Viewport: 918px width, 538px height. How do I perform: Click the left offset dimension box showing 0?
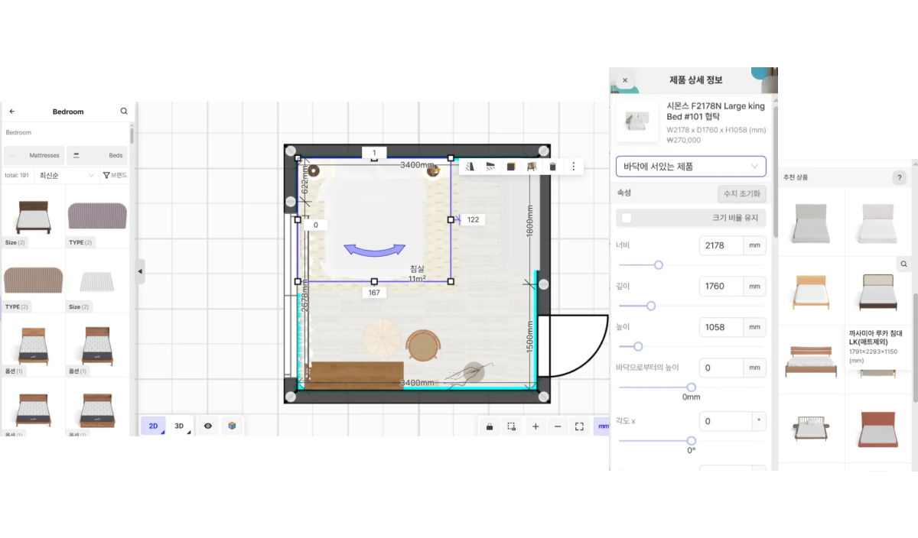(x=315, y=225)
